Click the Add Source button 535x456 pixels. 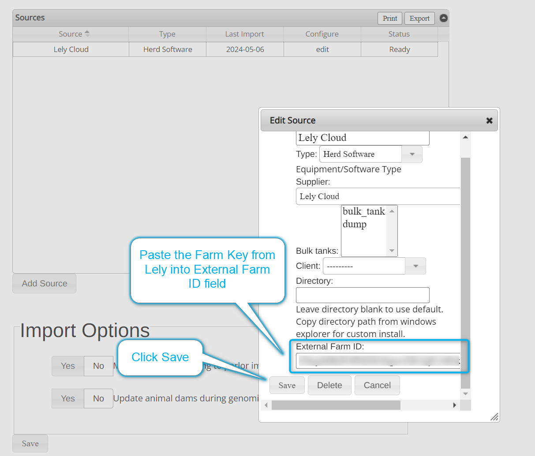pyautogui.click(x=45, y=283)
